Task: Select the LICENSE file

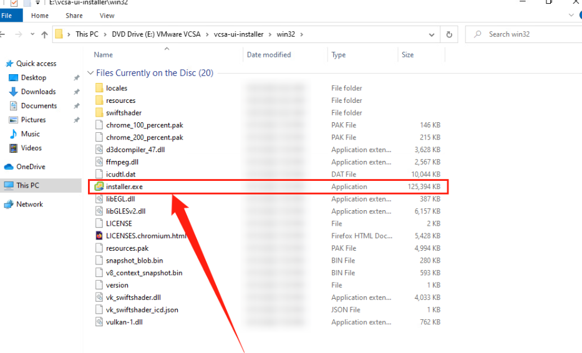Action: coord(119,223)
